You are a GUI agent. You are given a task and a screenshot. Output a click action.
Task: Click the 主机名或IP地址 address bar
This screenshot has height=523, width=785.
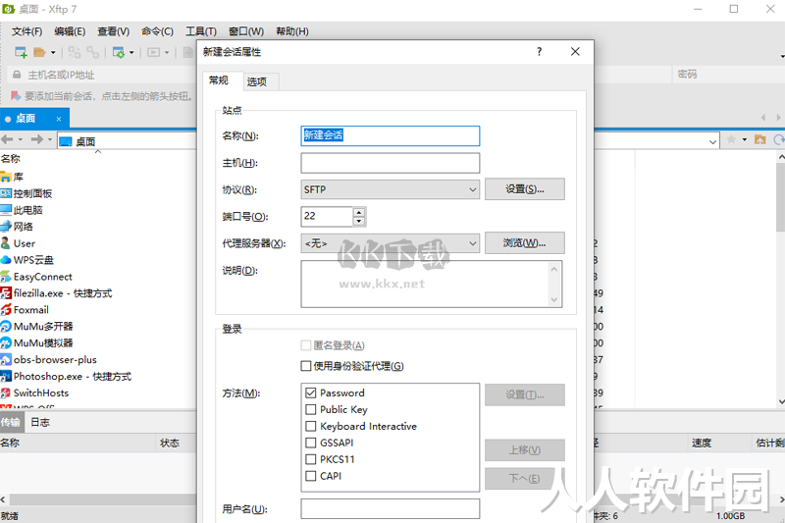(100, 76)
